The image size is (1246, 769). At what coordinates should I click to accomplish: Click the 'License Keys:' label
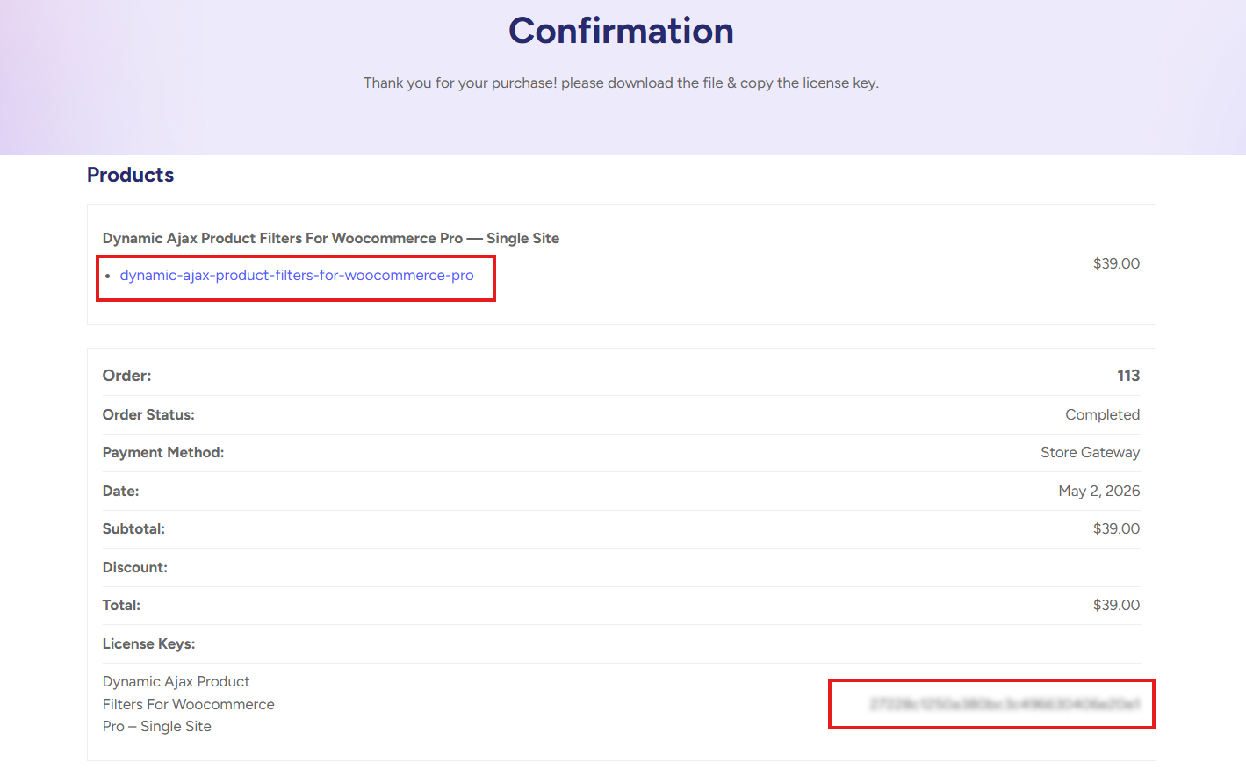coord(149,644)
